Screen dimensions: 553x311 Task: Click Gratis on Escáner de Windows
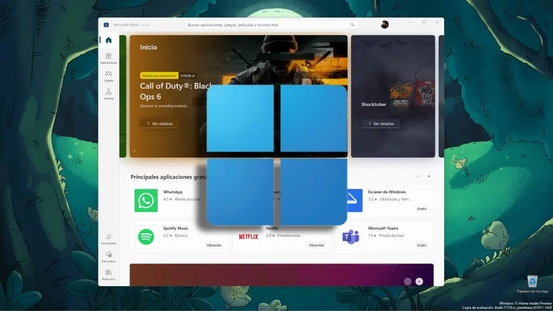tap(421, 209)
